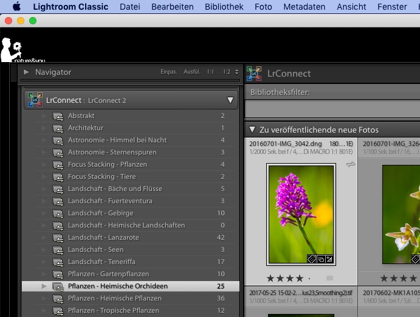This screenshot has width=420, height=317.
Task: Click collection icon for Pflanzen - Heimische Orchideen
Action: (58, 287)
